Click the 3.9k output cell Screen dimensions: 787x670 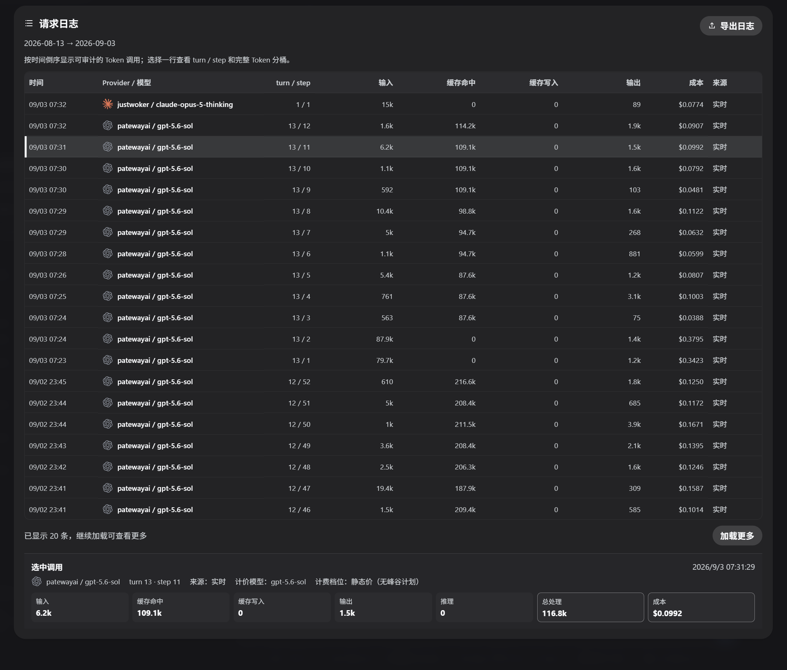pyautogui.click(x=634, y=423)
